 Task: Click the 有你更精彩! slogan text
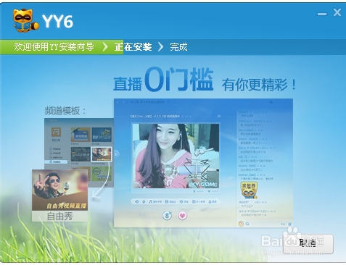pyautogui.click(x=259, y=85)
